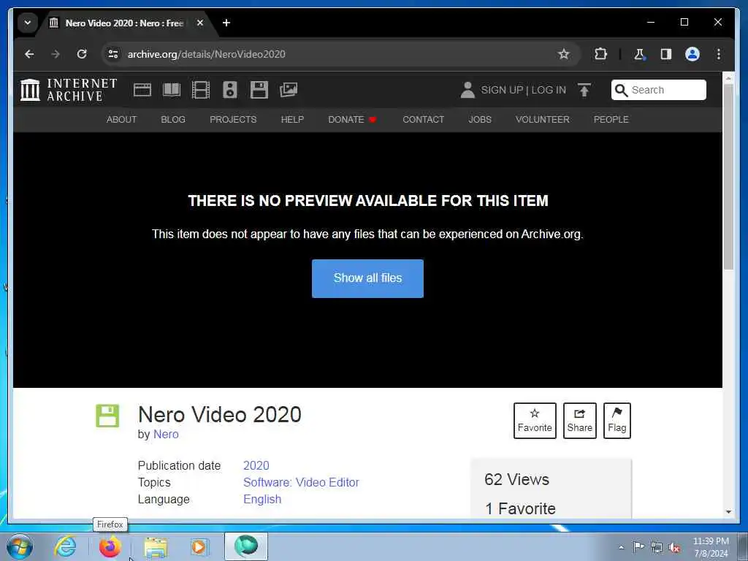Viewport: 748px width, 561px height.
Task: Open the Software floppy disk icon
Action: [259, 90]
